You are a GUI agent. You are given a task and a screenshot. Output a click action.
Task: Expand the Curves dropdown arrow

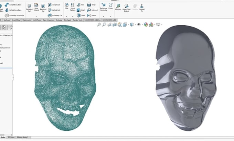coord(110,16)
